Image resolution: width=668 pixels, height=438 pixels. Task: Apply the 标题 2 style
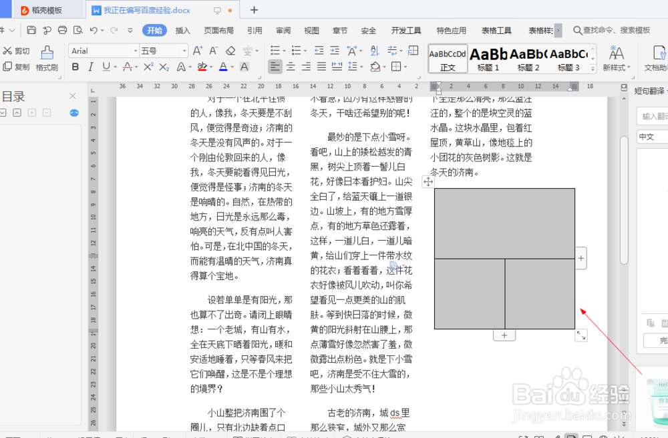pos(528,59)
